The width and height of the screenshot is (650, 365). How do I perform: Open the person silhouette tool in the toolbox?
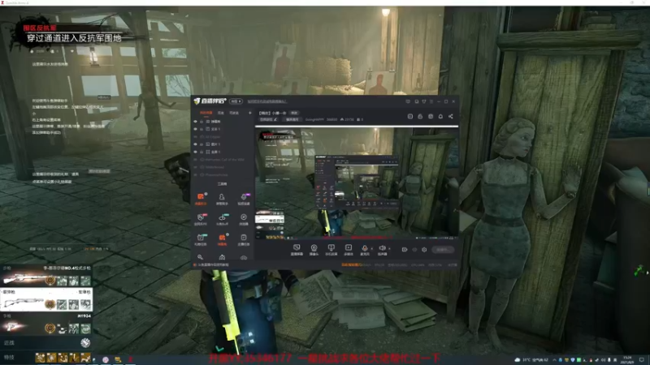[x=222, y=199]
